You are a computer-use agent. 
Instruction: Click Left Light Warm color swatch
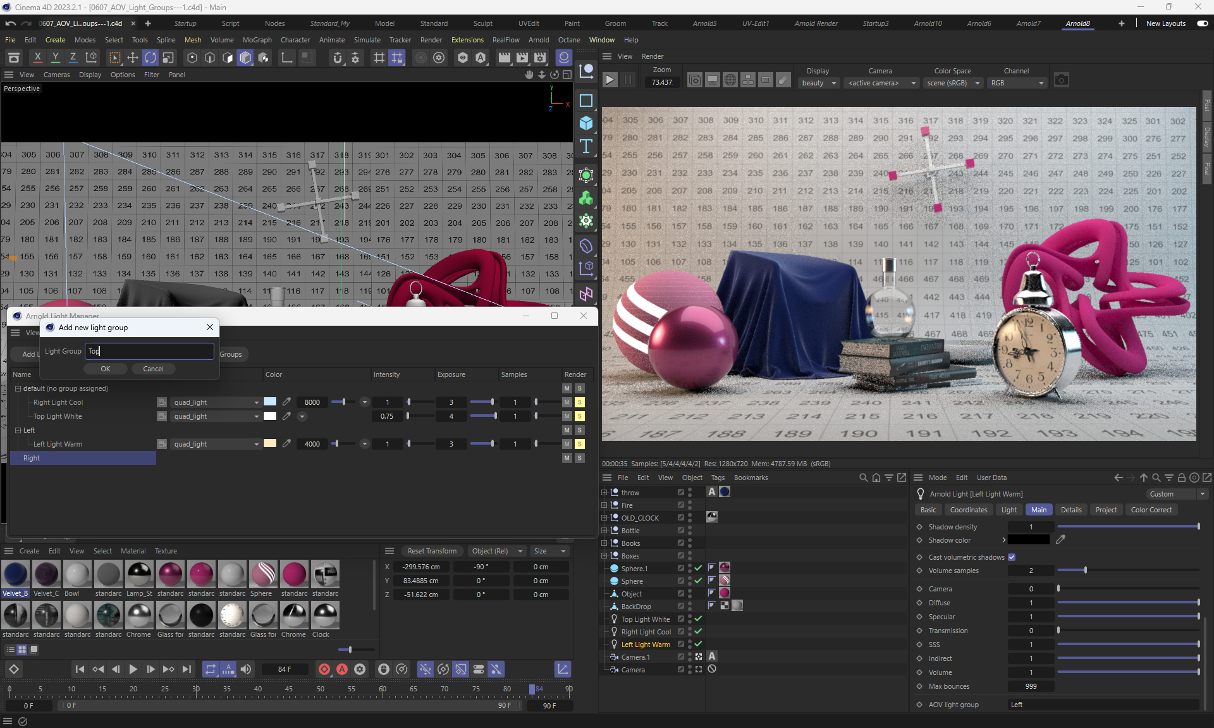[x=270, y=444]
